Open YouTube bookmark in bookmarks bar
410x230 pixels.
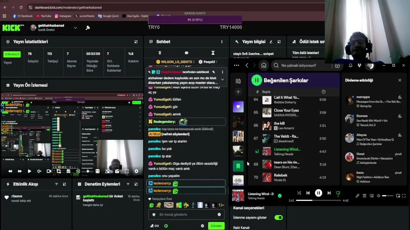(x=44, y=16)
